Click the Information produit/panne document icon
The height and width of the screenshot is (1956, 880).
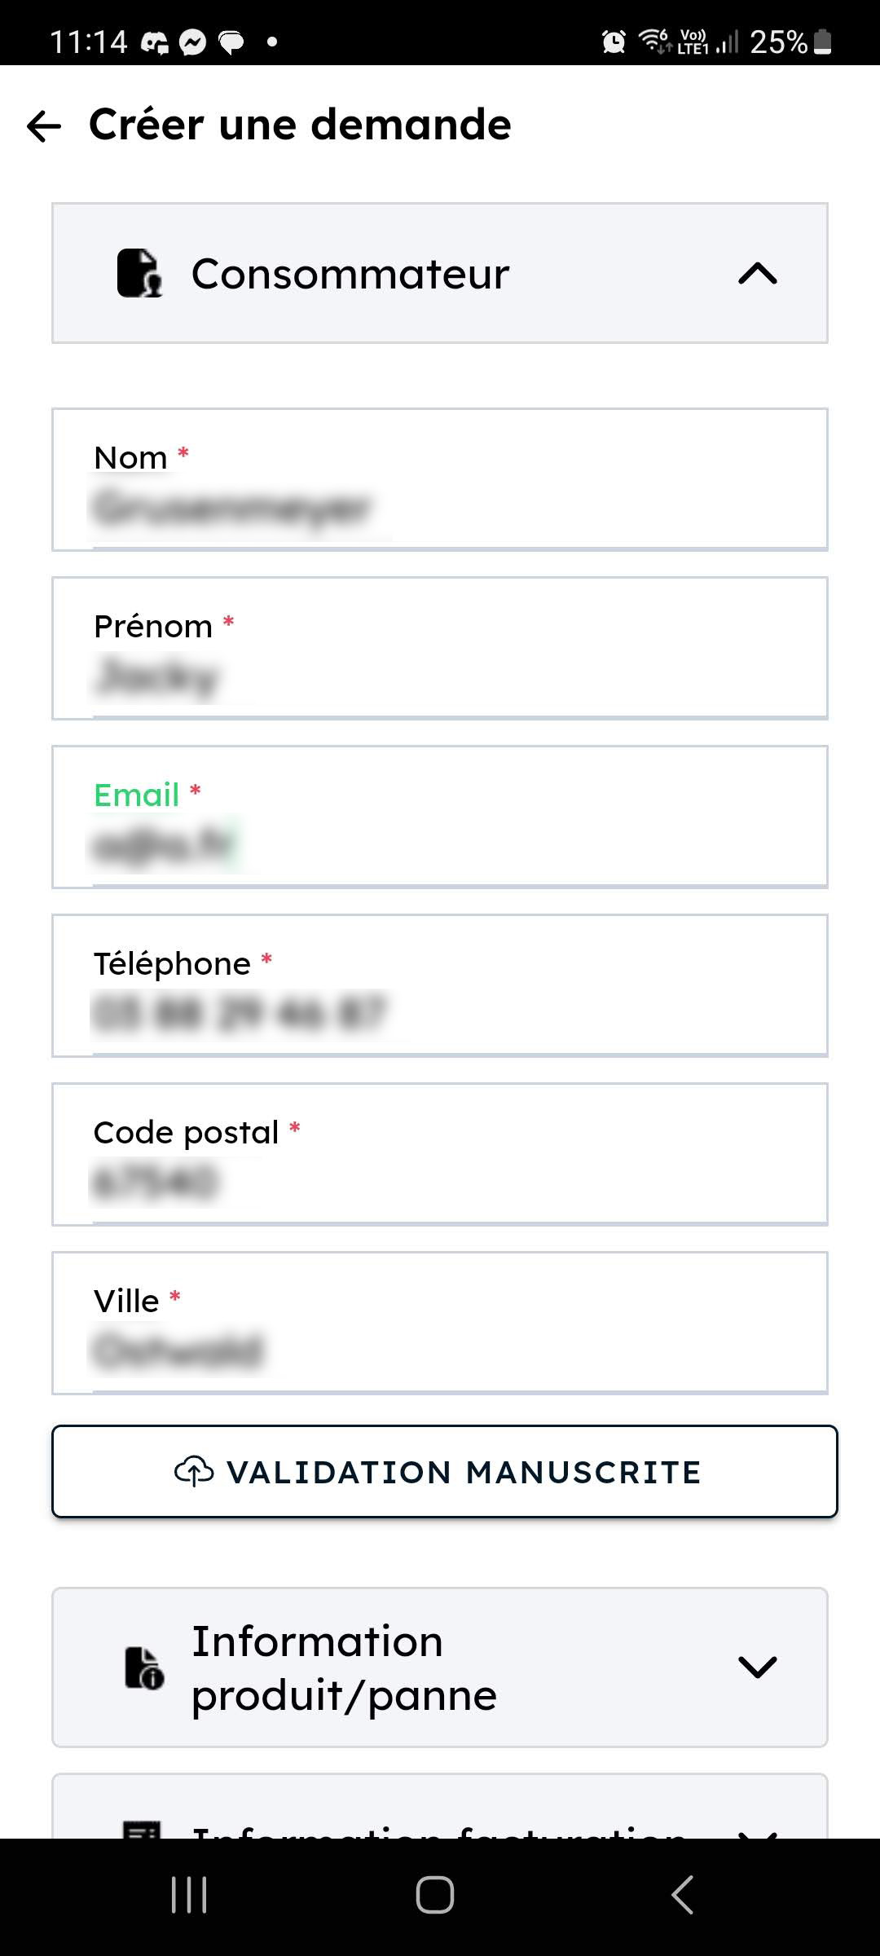point(144,1667)
